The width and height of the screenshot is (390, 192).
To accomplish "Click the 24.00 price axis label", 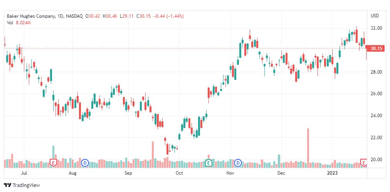I will point(377,116).
